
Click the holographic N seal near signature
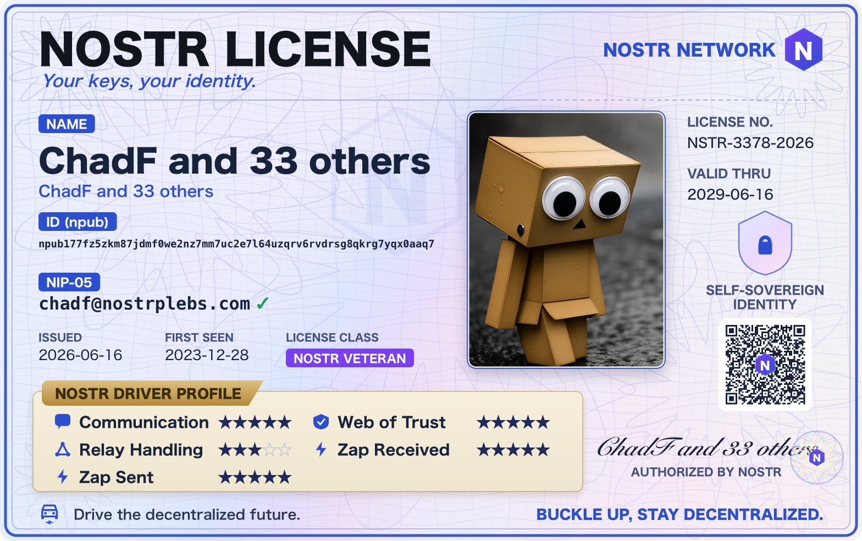tap(818, 457)
